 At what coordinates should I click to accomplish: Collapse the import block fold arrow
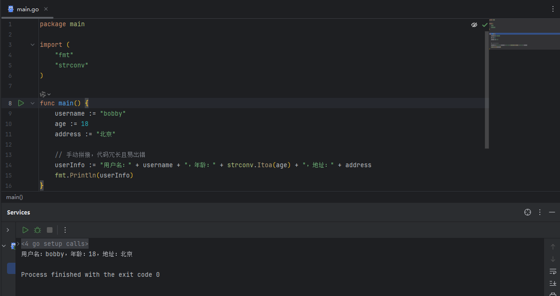click(32, 44)
